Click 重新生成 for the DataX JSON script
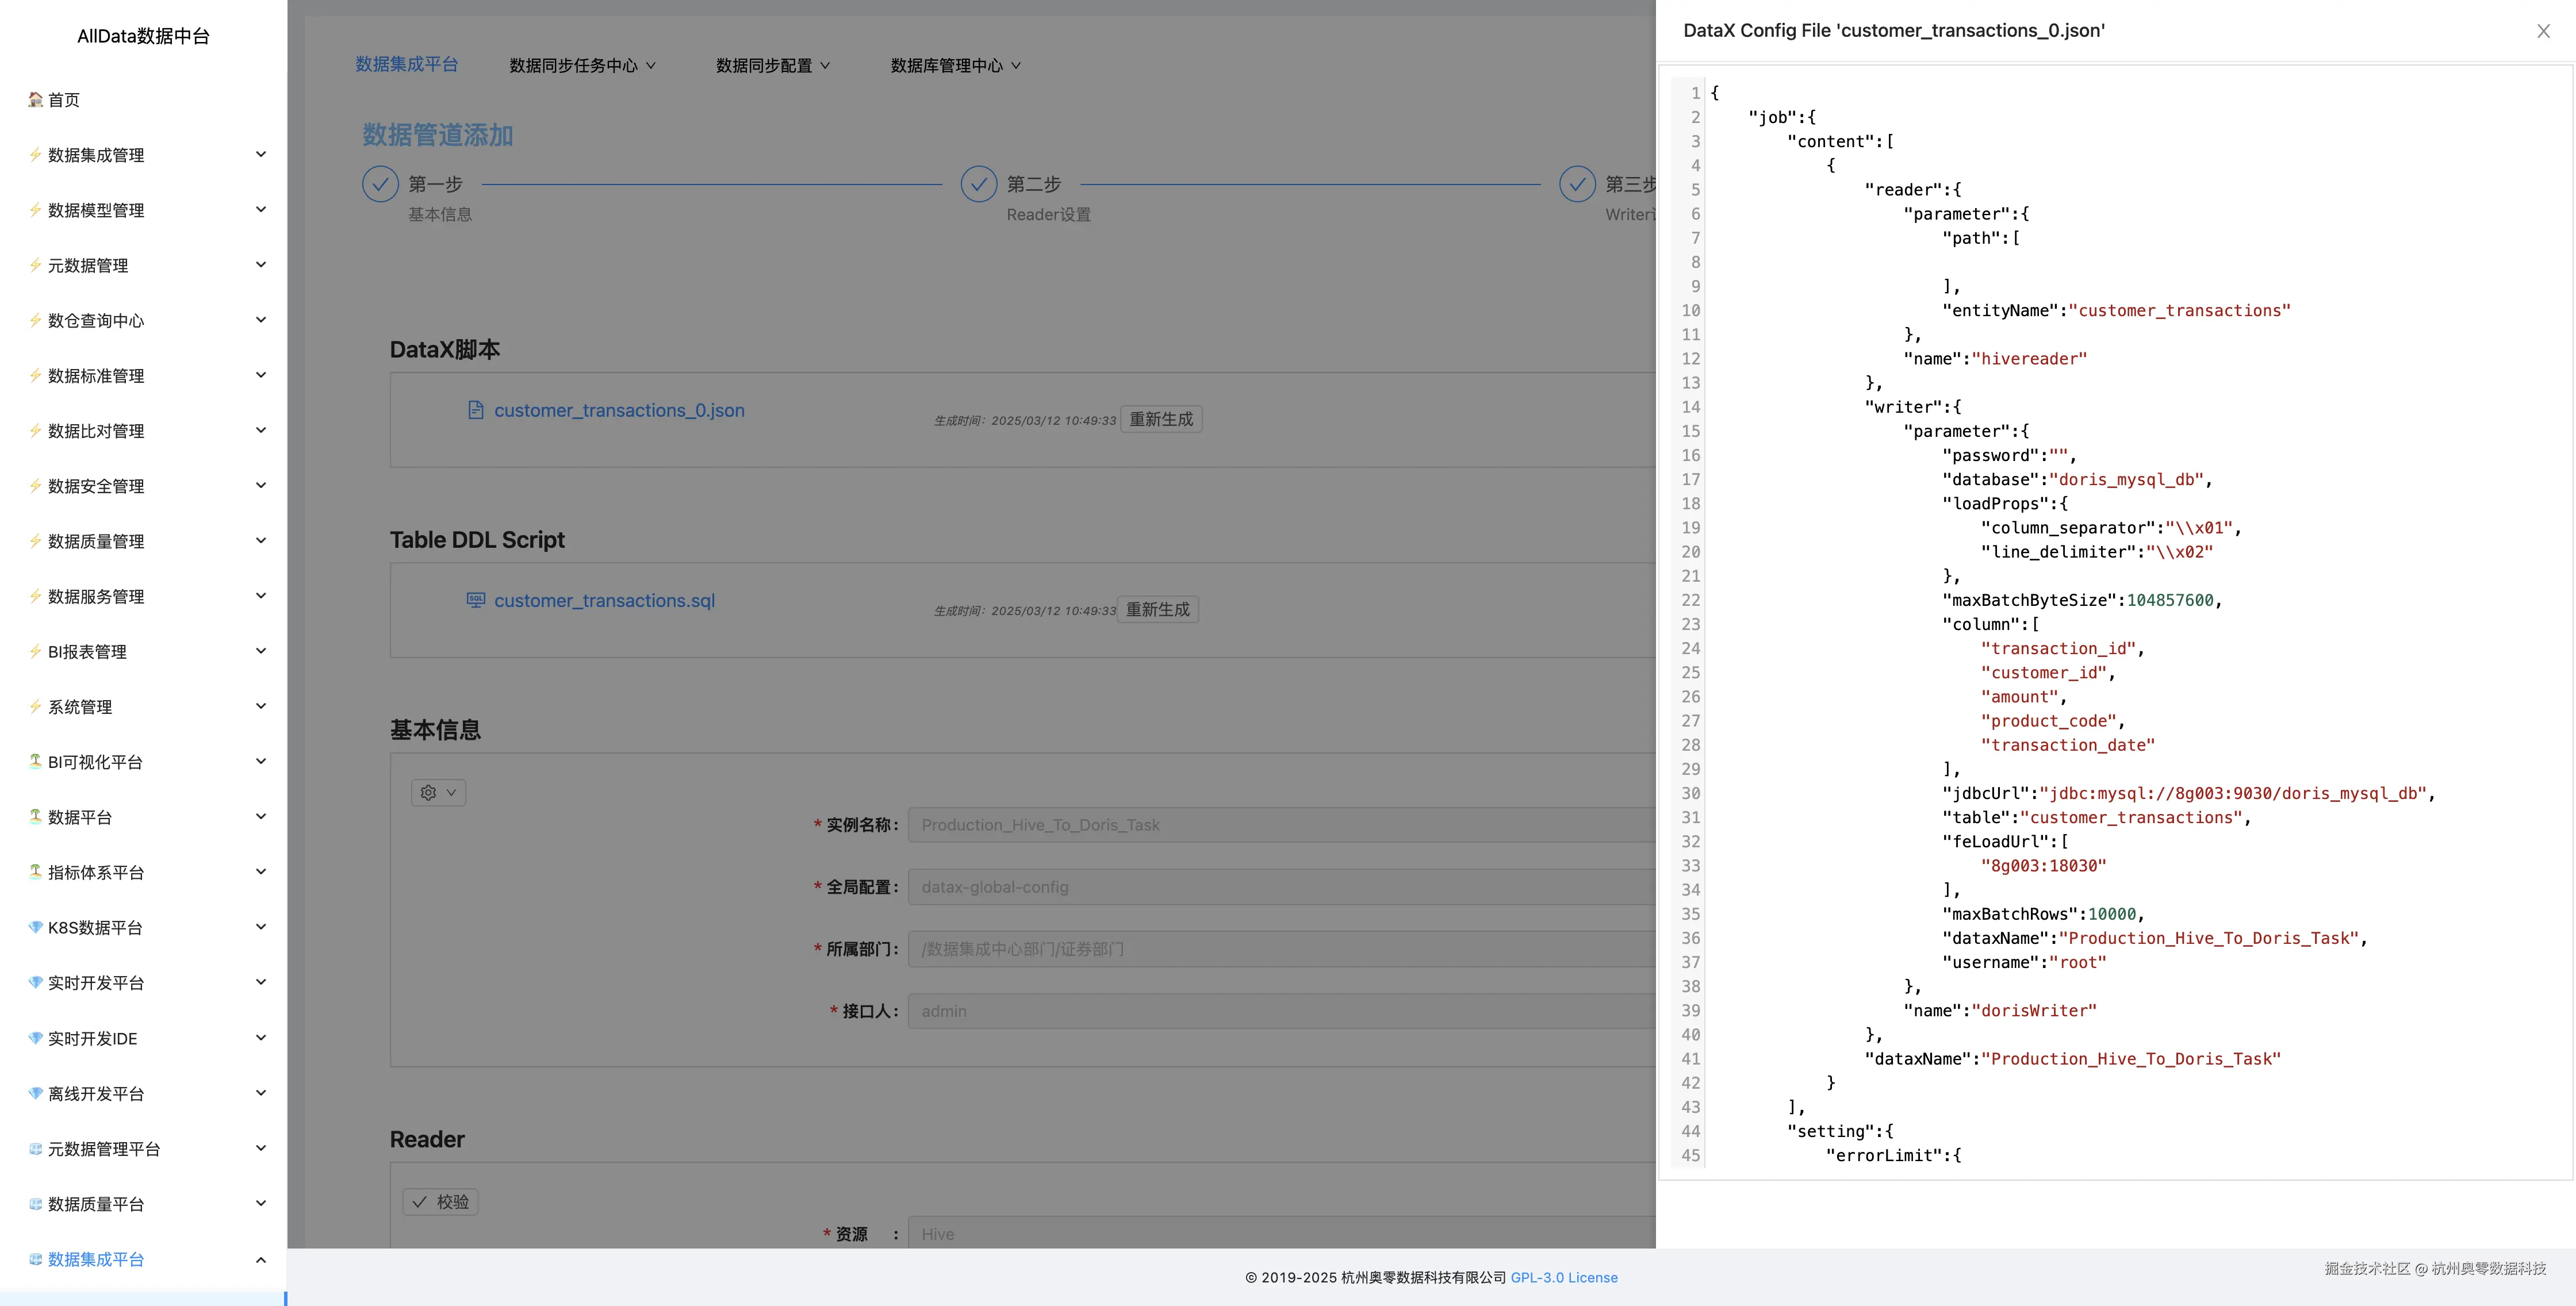 pos(1161,419)
